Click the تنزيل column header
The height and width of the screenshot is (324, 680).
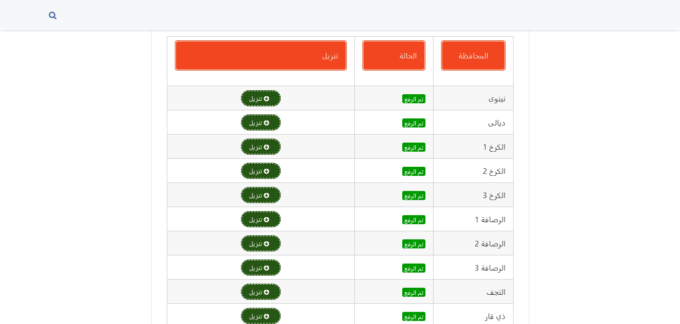(261, 55)
